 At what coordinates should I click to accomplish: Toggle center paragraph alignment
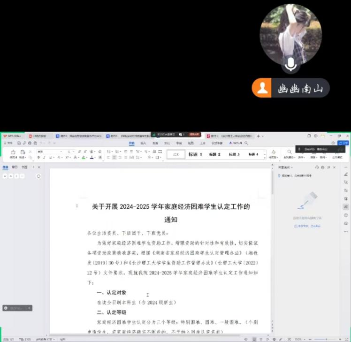click(114, 158)
